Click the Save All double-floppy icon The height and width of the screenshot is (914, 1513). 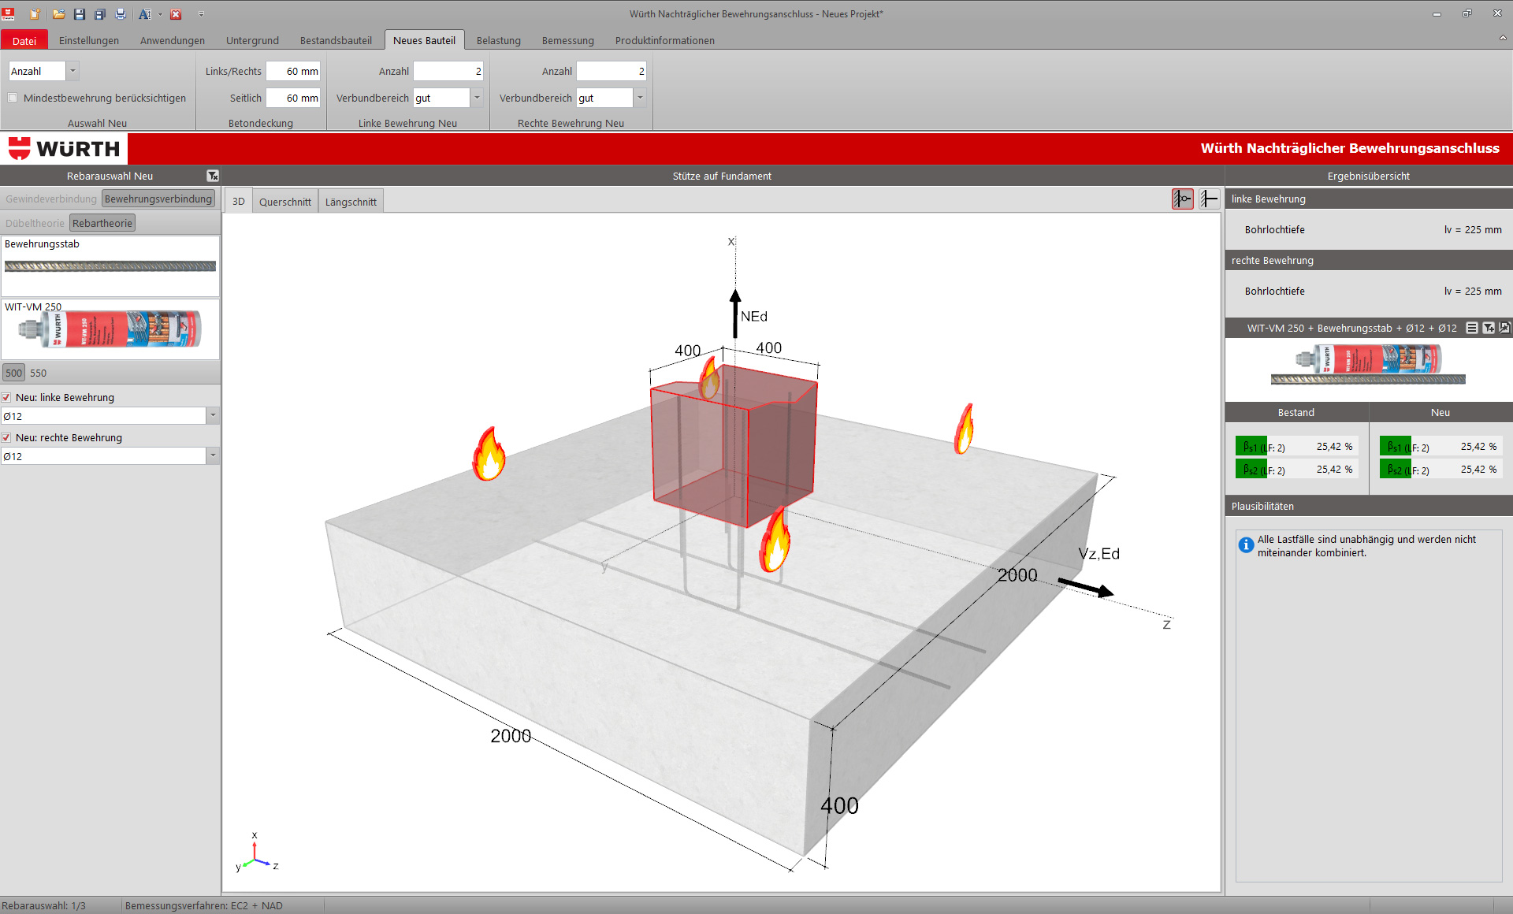[x=100, y=14]
